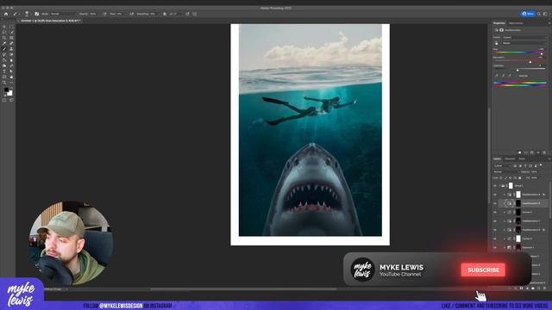Screen dimensions: 552x310
Task: Toggle layer filtering on/off switch
Action: (541, 164)
